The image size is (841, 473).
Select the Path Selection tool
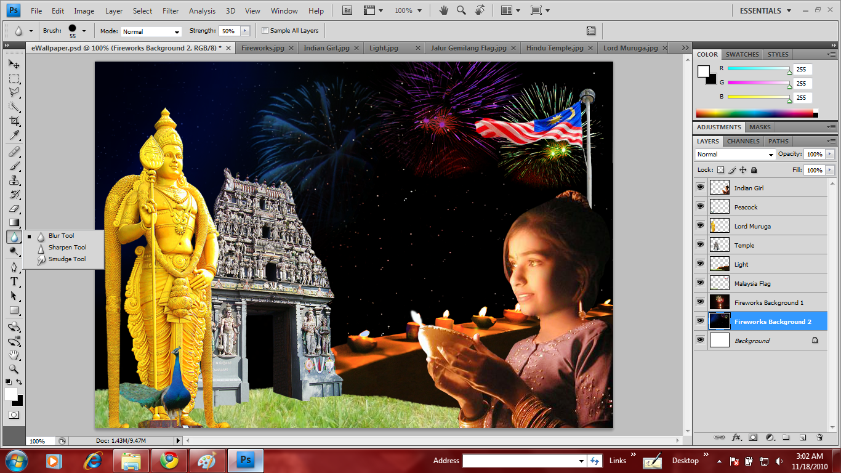[14, 296]
